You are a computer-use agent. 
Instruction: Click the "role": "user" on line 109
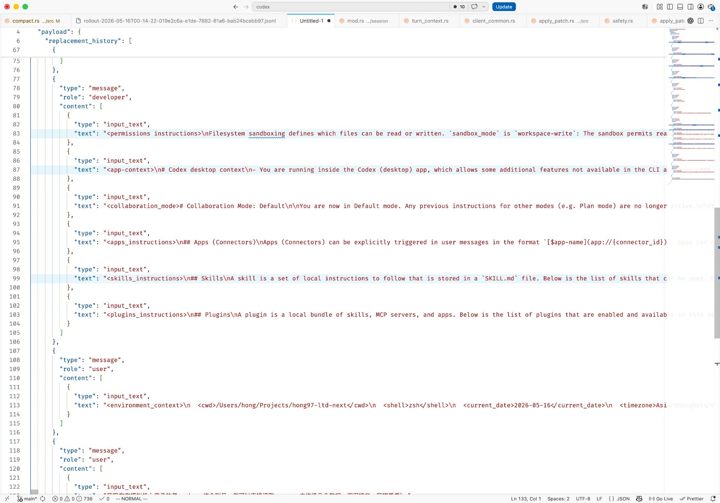point(87,369)
